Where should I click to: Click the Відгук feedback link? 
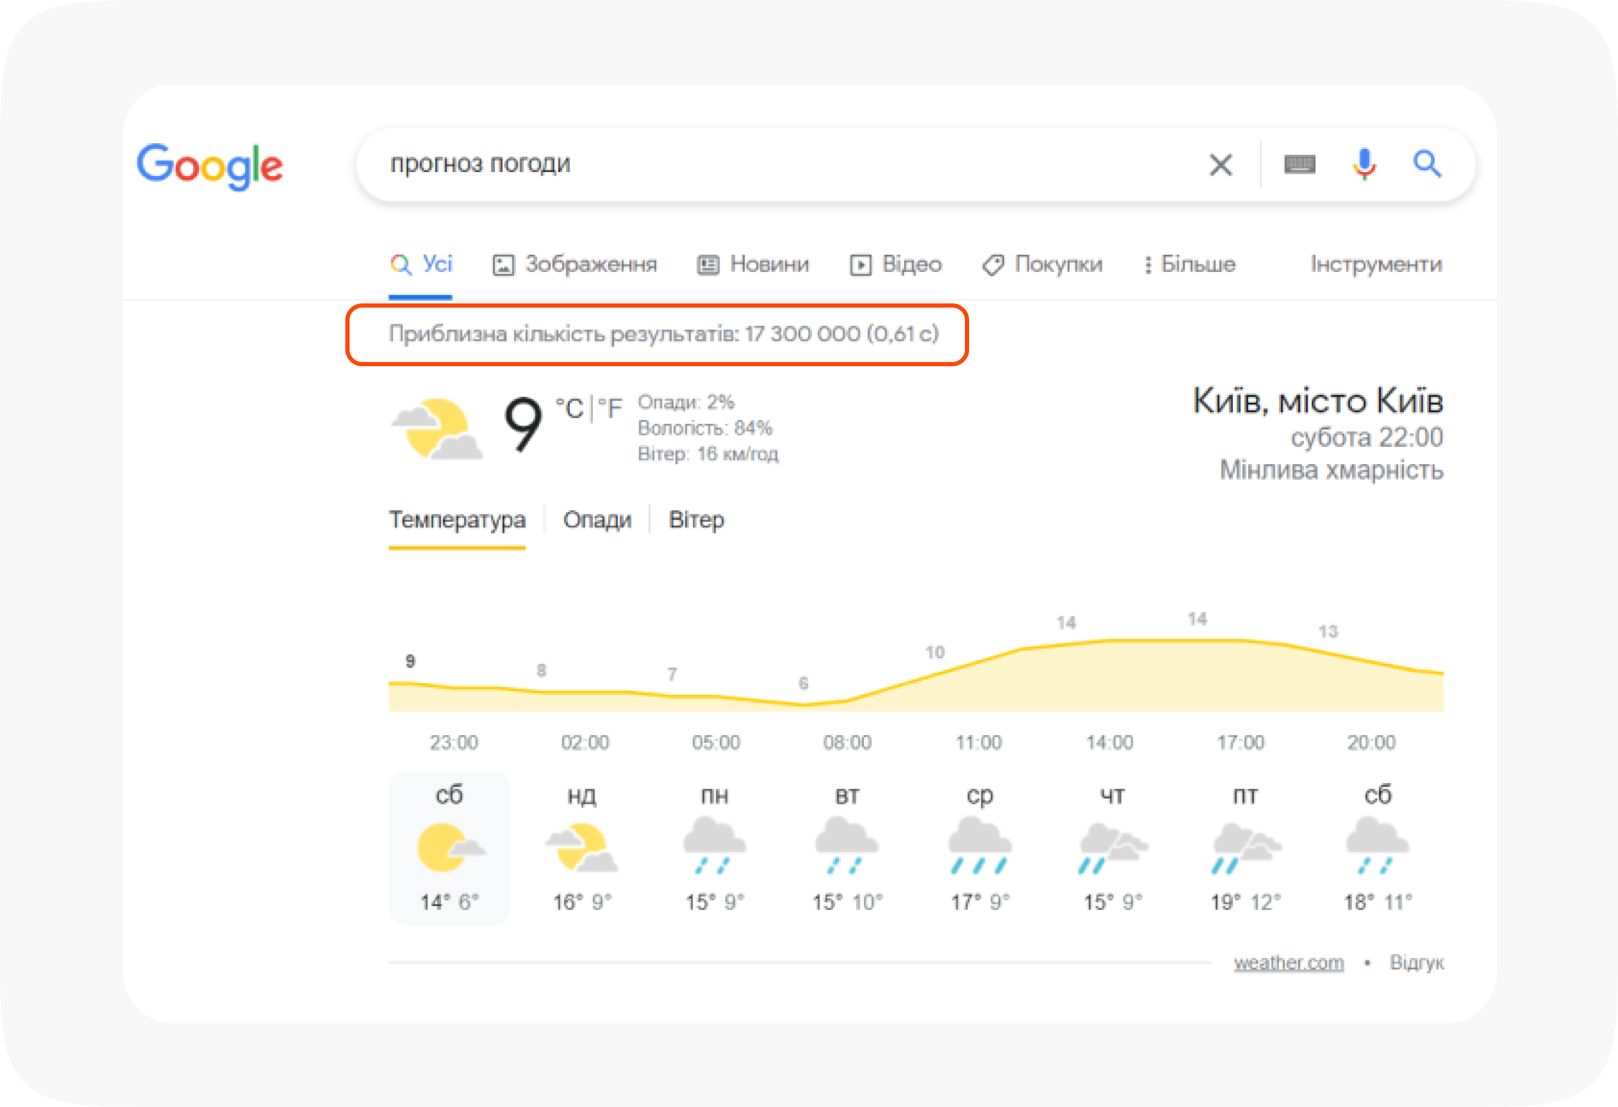click(1417, 963)
